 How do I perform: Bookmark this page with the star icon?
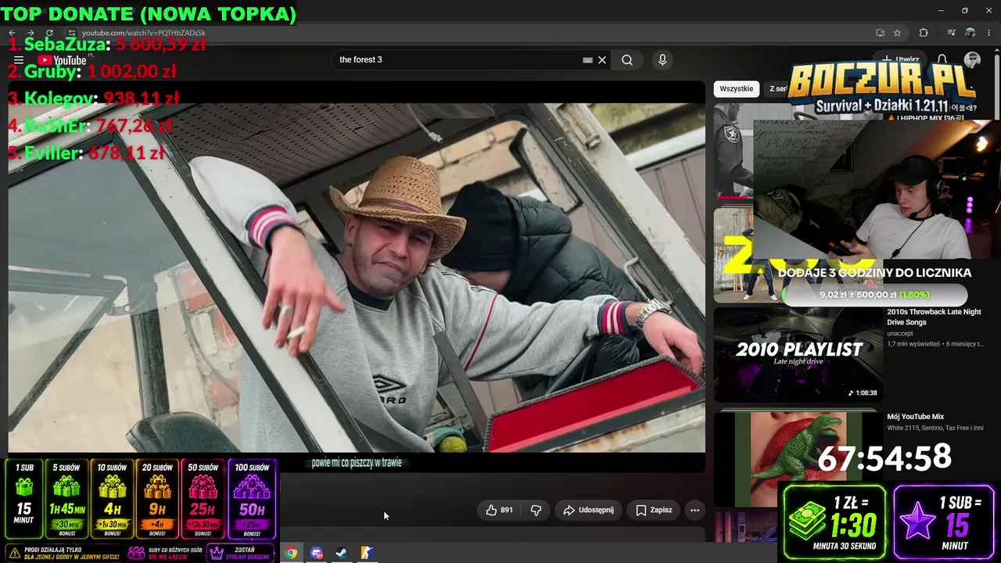[x=897, y=33]
